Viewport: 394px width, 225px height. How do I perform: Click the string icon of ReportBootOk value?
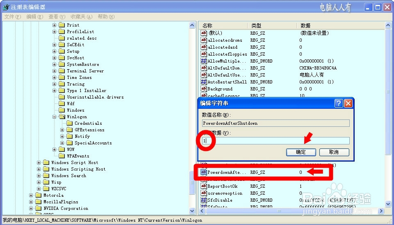(203, 186)
